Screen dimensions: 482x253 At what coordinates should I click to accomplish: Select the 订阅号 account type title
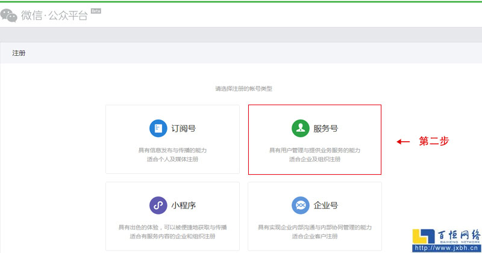[183, 128]
